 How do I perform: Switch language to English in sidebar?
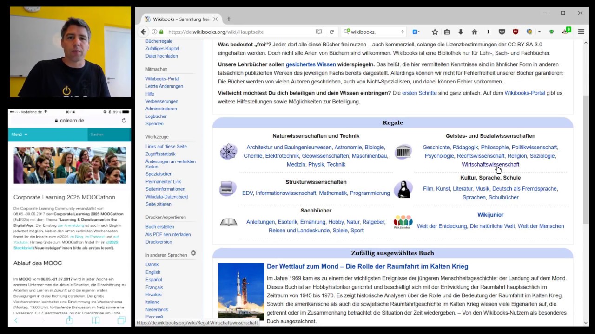coord(153,272)
